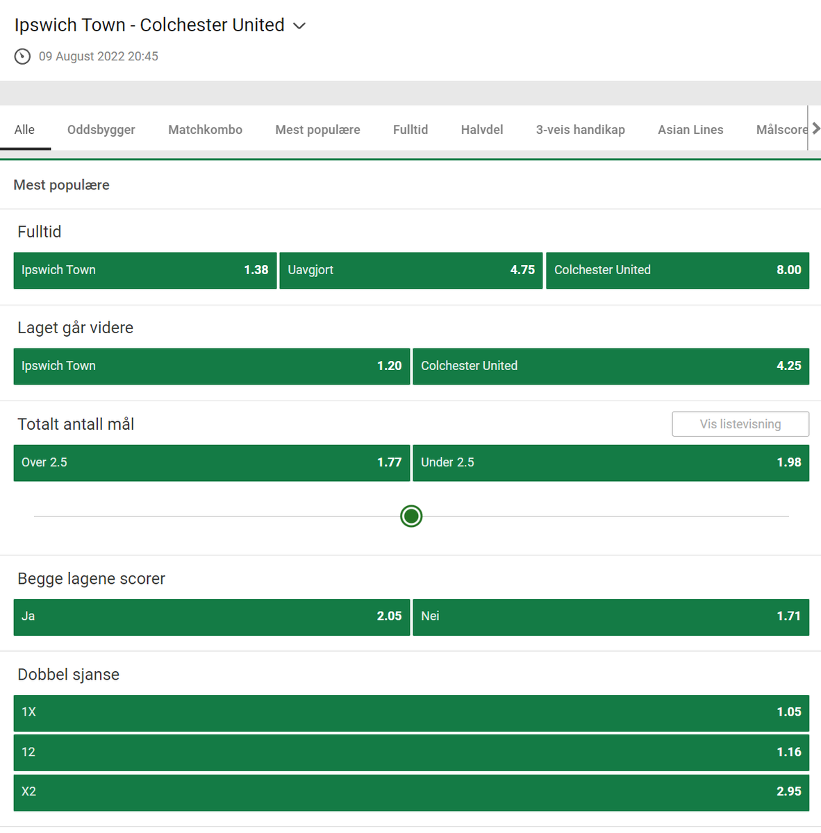
Task: Select Under 2.5 at 1.98
Action: [x=611, y=462]
